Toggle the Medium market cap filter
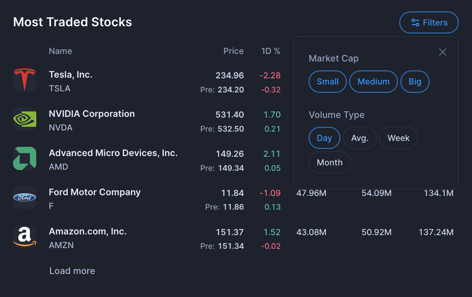This screenshot has height=297, width=472. (x=373, y=82)
